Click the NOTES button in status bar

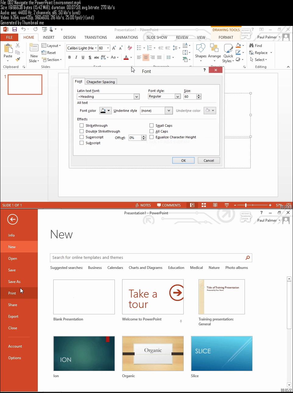(143, 205)
